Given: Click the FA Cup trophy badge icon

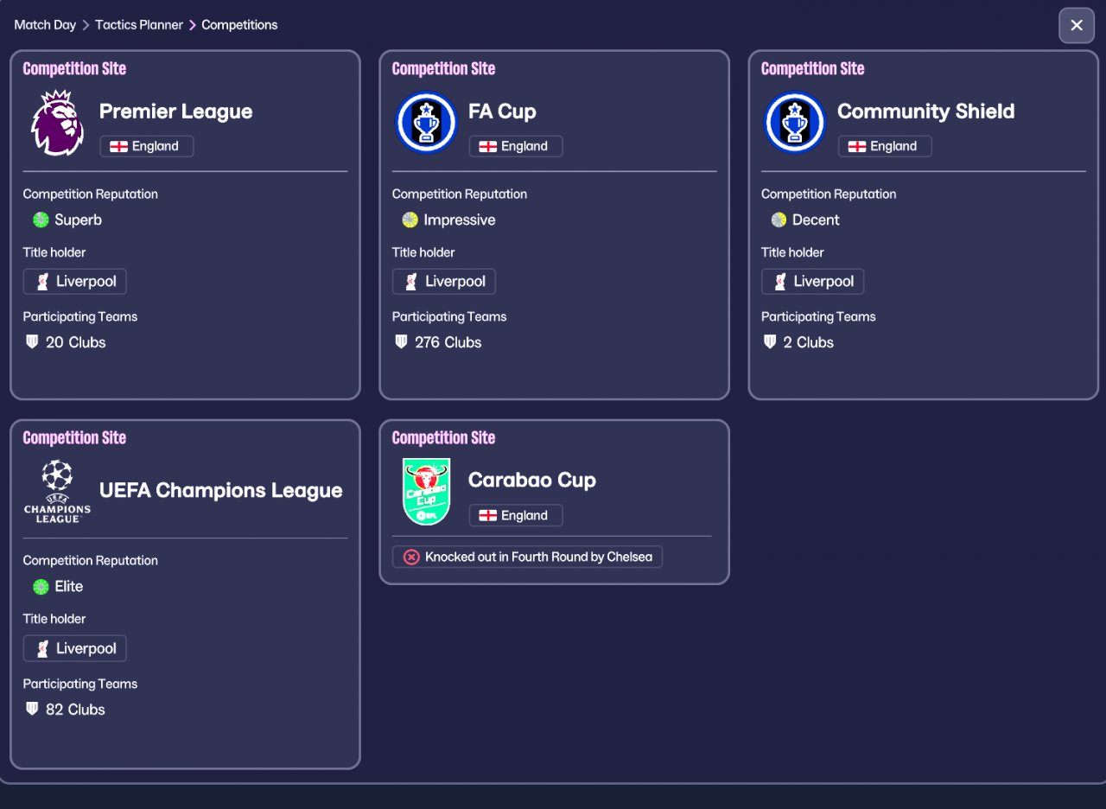Looking at the screenshot, I should click(426, 123).
